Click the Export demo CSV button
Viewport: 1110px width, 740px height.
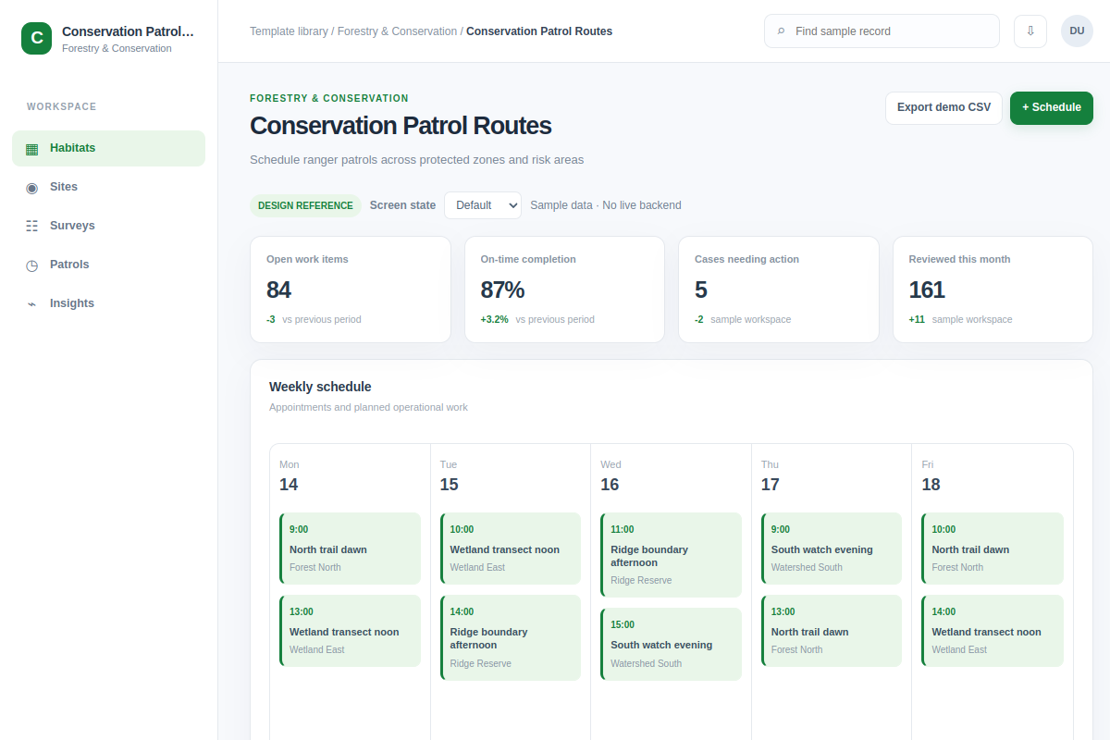pos(943,107)
